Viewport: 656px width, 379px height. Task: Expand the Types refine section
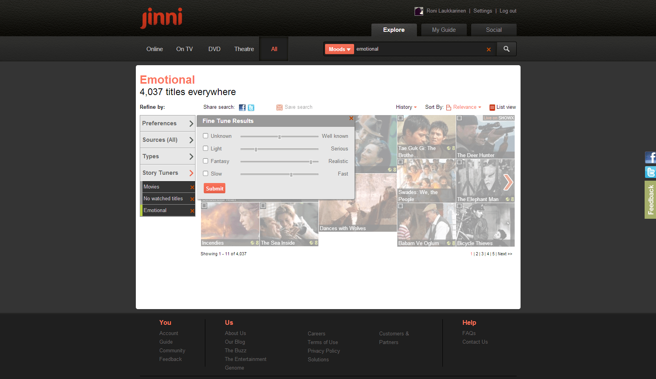pos(168,156)
